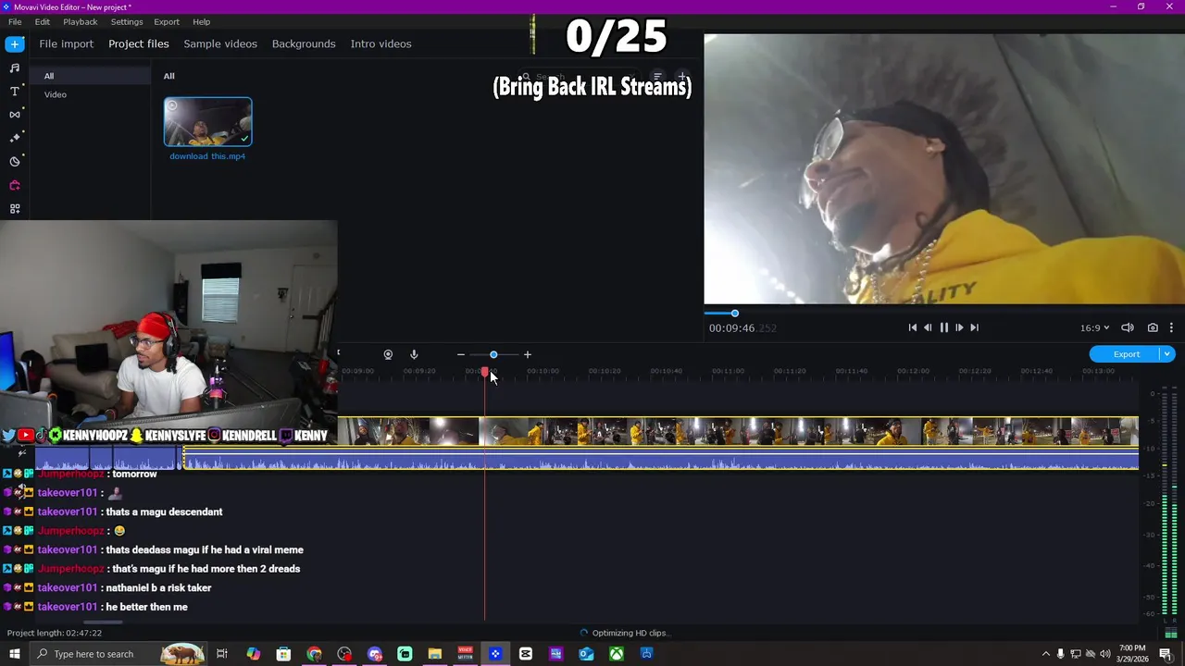Screen dimensions: 1185x666
Task: Open the Export menu in menu bar
Action: (167, 21)
